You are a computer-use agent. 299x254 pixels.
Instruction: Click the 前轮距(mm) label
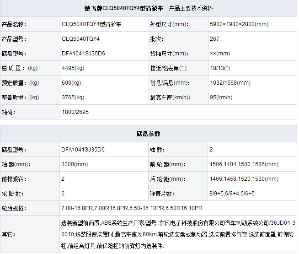[x=167, y=164]
